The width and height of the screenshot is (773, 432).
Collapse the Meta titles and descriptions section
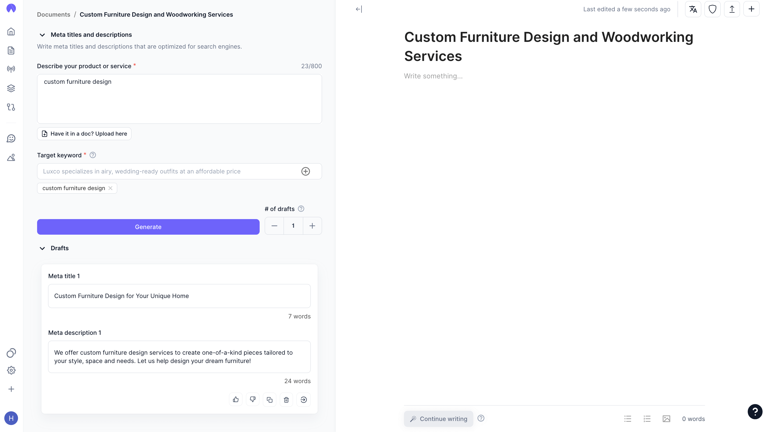tap(42, 35)
